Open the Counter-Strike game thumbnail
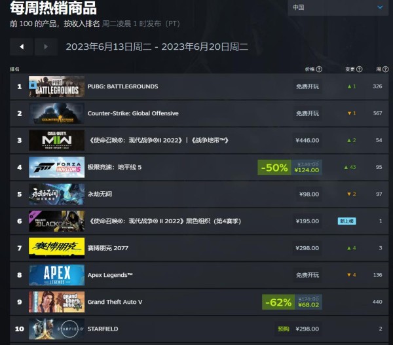The height and width of the screenshot is (345, 393). point(56,113)
